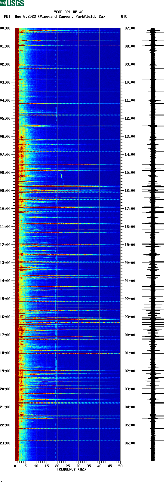
Task: Click the 13:00 UTC label on right axis
Action: coord(130,137)
